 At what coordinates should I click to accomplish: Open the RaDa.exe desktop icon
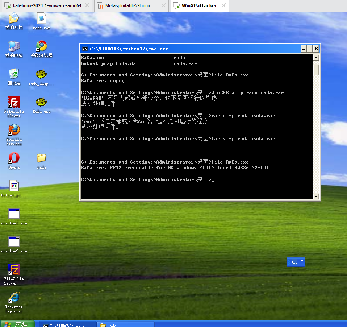(42, 103)
